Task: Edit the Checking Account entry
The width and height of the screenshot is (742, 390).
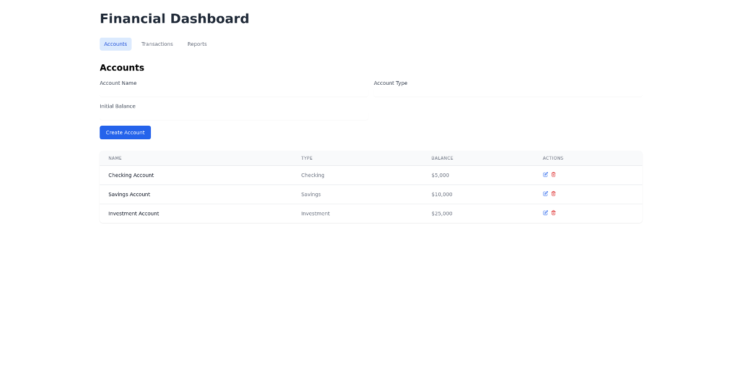Action: (x=545, y=175)
